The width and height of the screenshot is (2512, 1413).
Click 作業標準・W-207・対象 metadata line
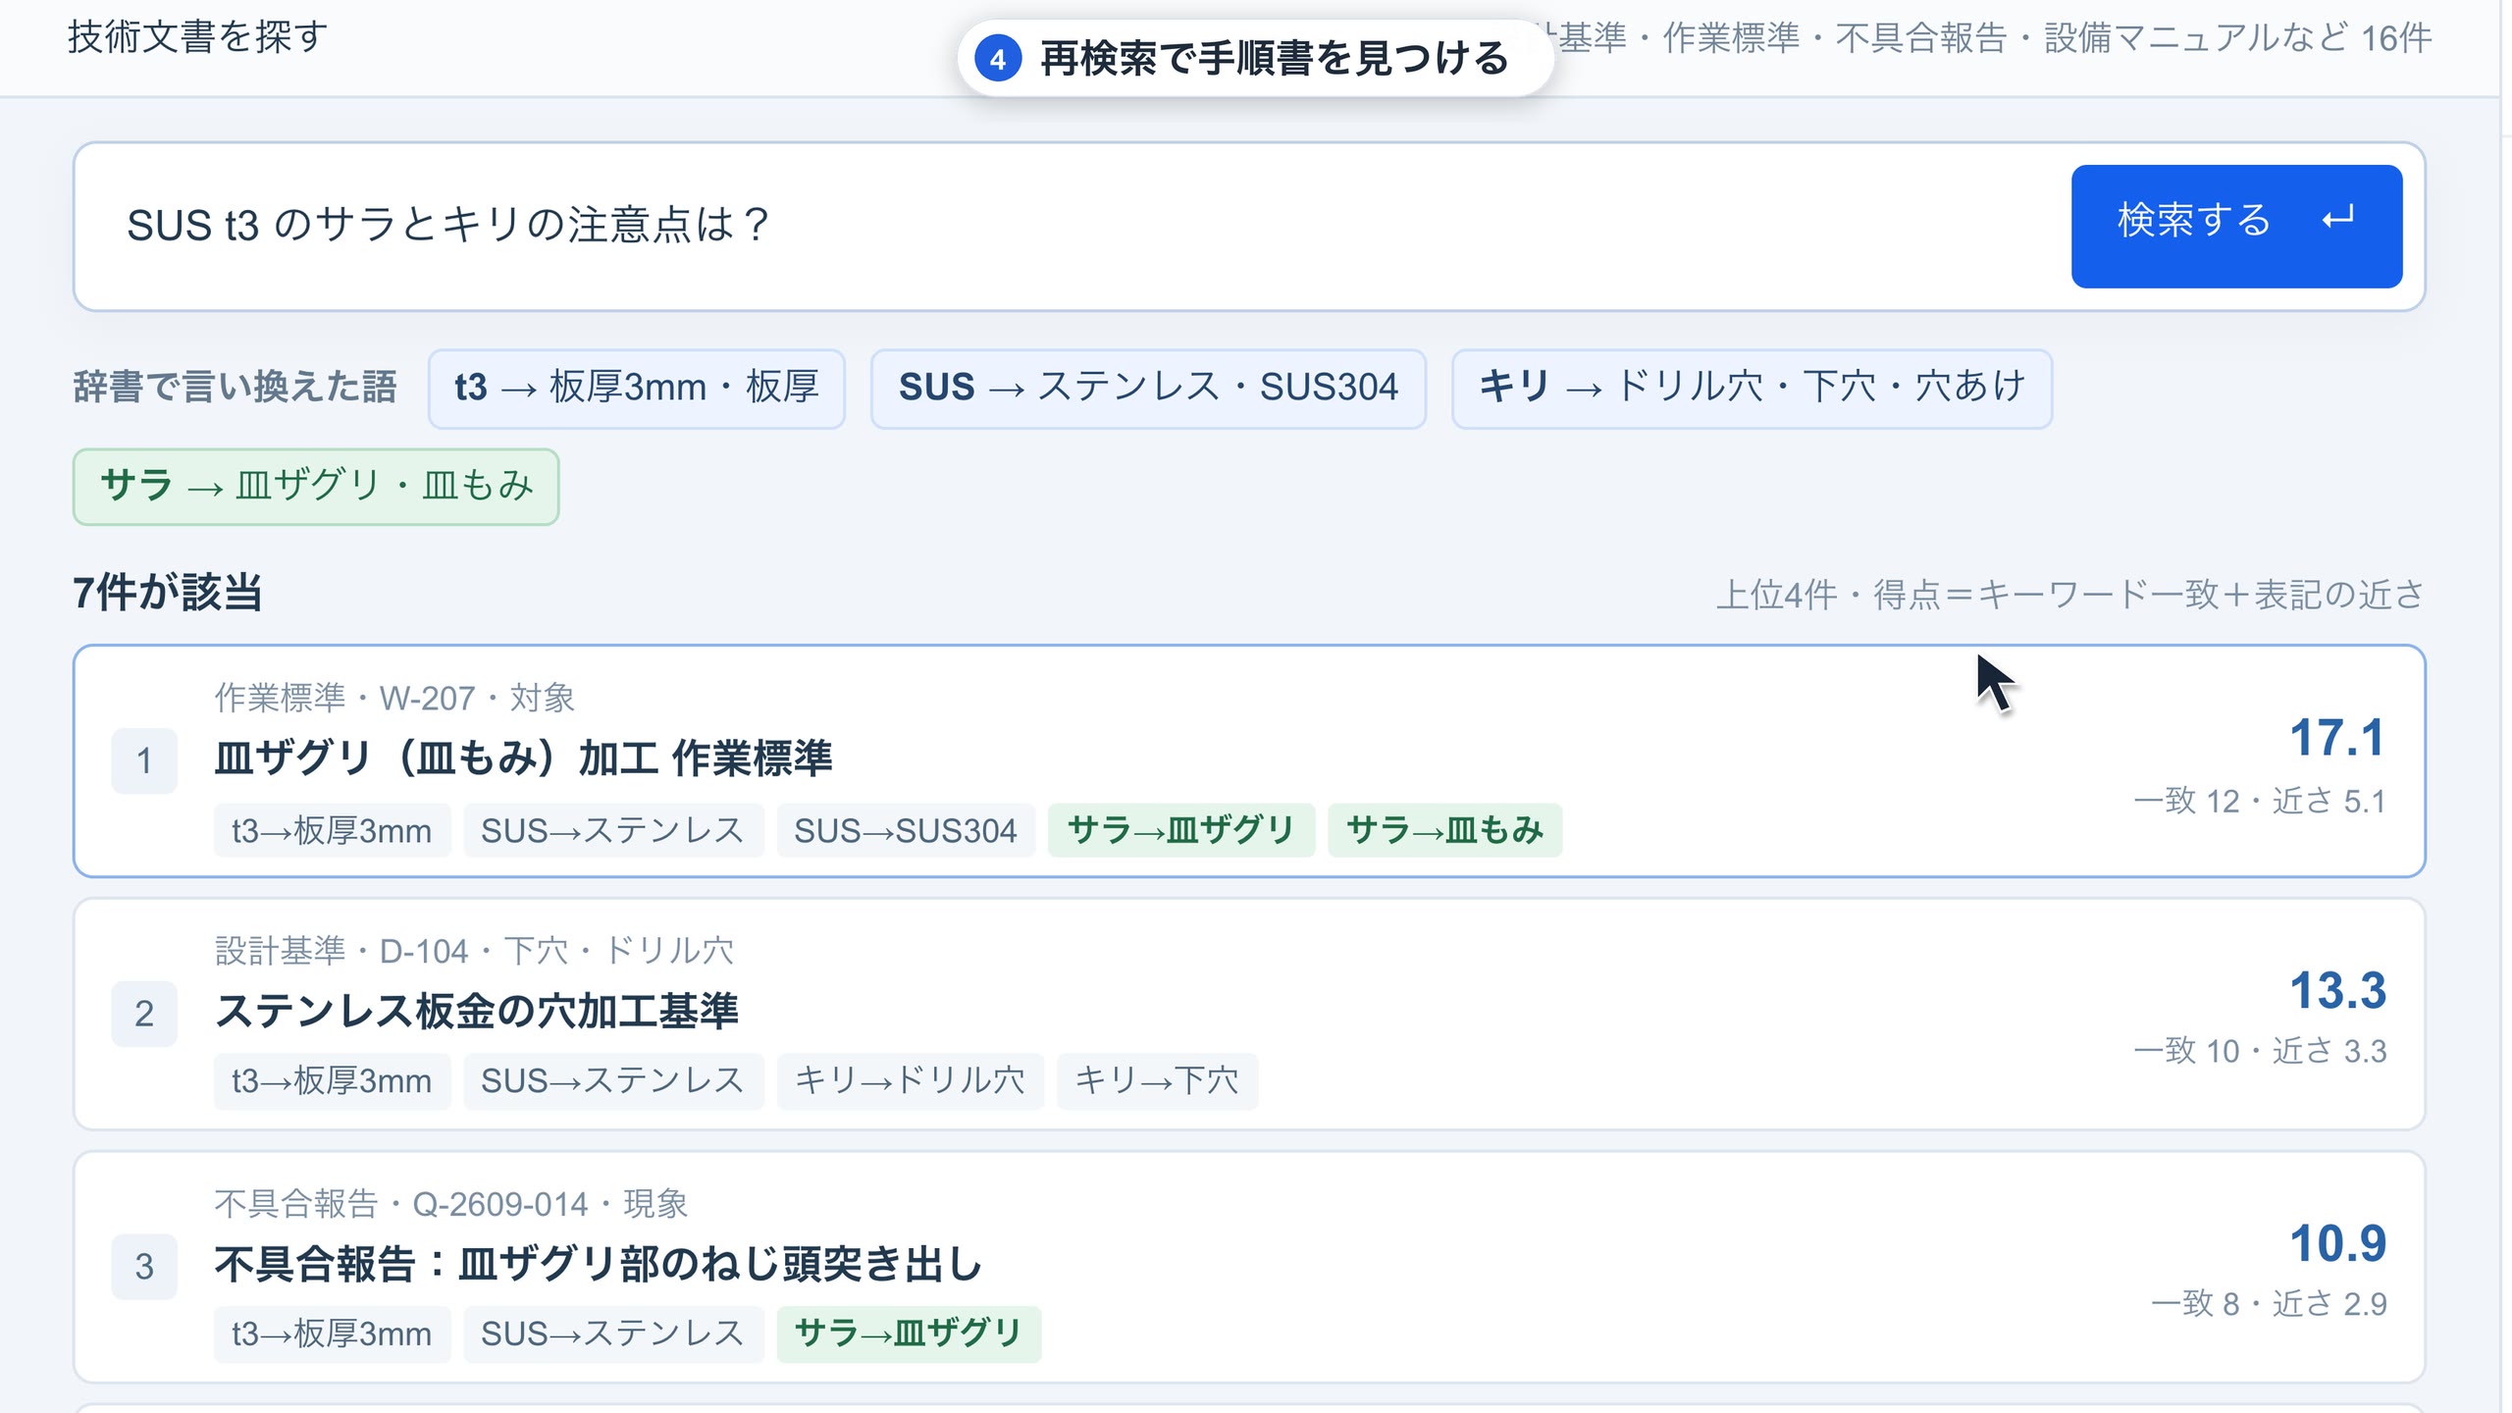[x=394, y=698]
